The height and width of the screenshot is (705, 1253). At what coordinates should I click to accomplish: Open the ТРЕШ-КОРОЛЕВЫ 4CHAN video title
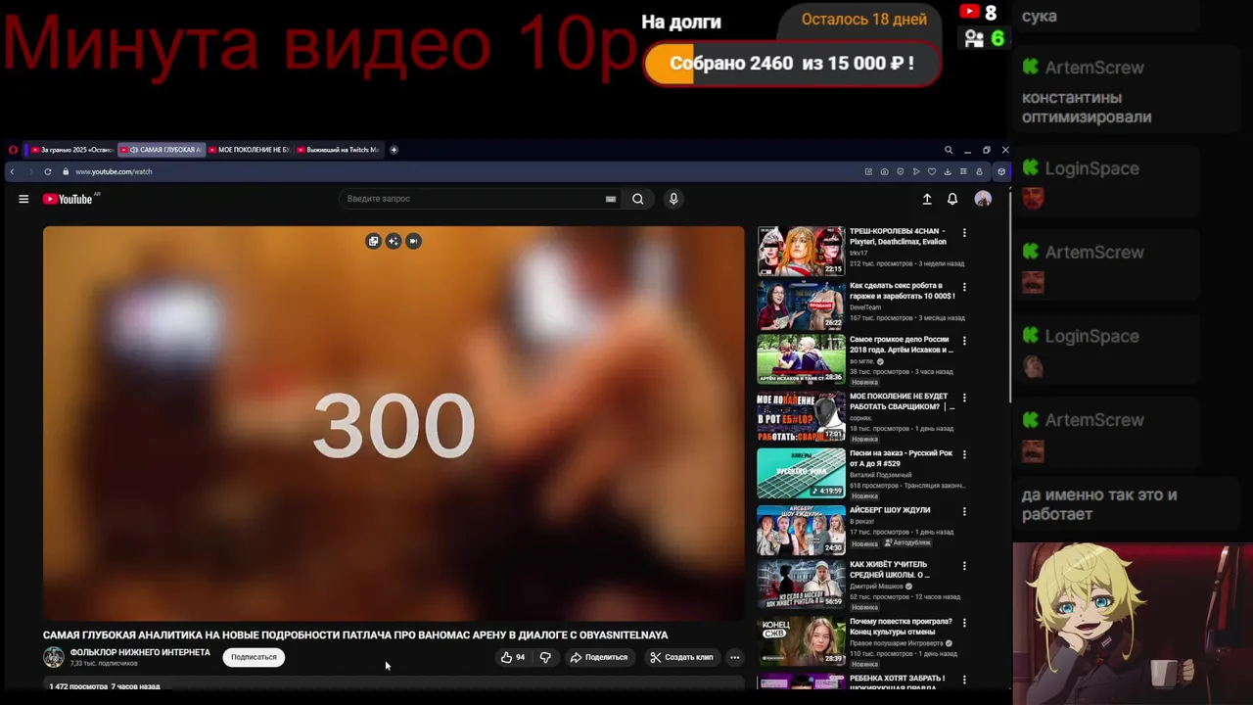click(x=898, y=236)
